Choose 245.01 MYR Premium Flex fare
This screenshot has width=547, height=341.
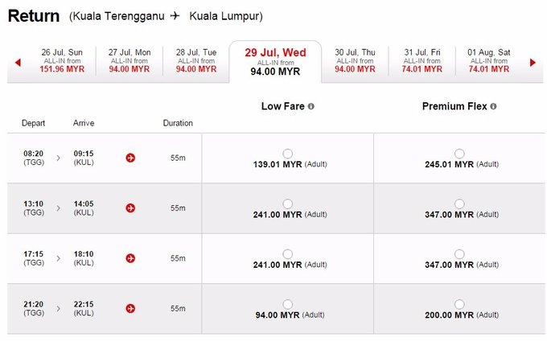[459, 154]
